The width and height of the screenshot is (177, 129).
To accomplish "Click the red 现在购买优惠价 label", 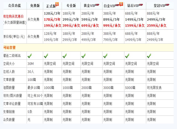I will [x=13, y=17].
